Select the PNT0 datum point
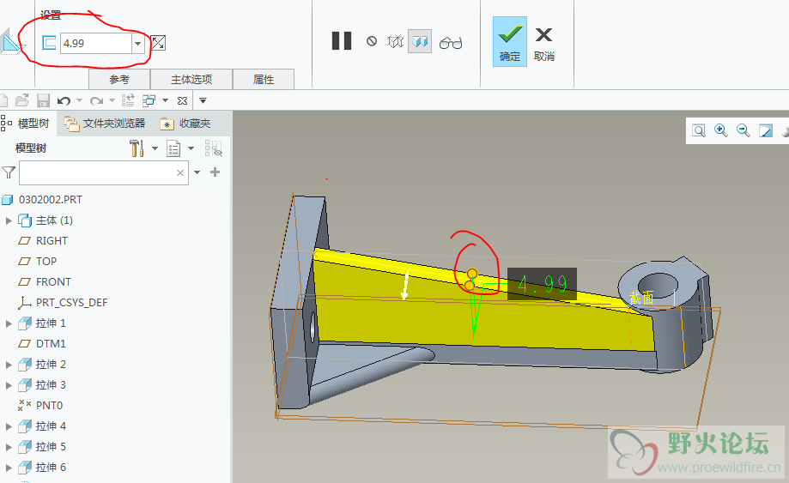 [x=49, y=406]
